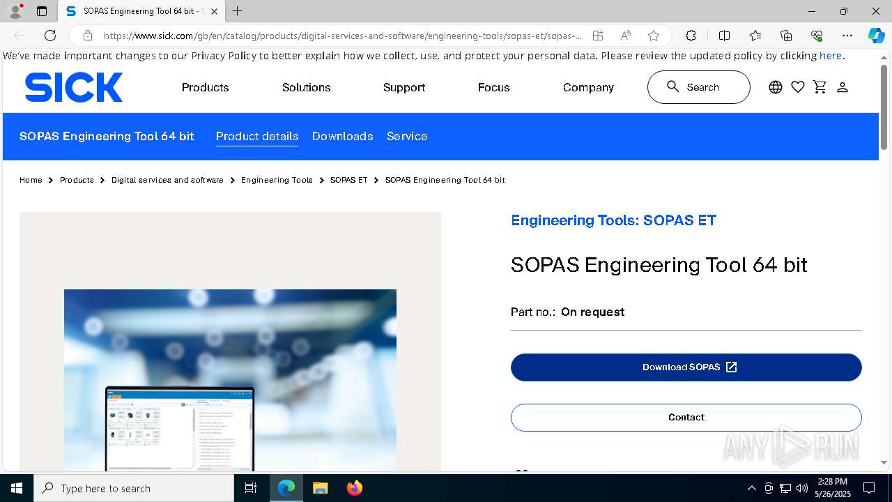The width and height of the screenshot is (892, 502).
Task: Click the Contact button
Action: 686,418
